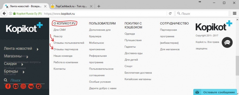The height and width of the screenshot is (95, 239).
Task: Click the О КОПИКОТ.РУ column heading
Action: point(65,23)
